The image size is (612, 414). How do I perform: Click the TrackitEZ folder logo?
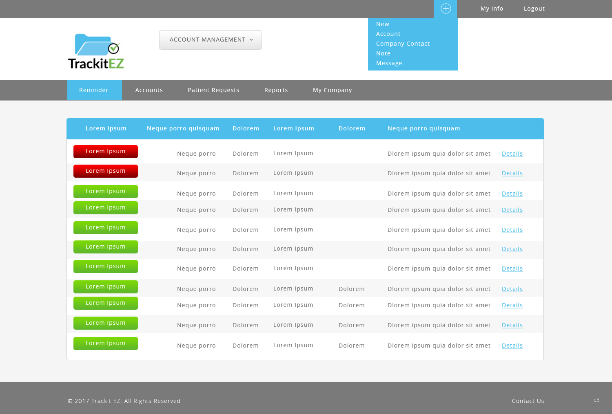click(x=96, y=51)
